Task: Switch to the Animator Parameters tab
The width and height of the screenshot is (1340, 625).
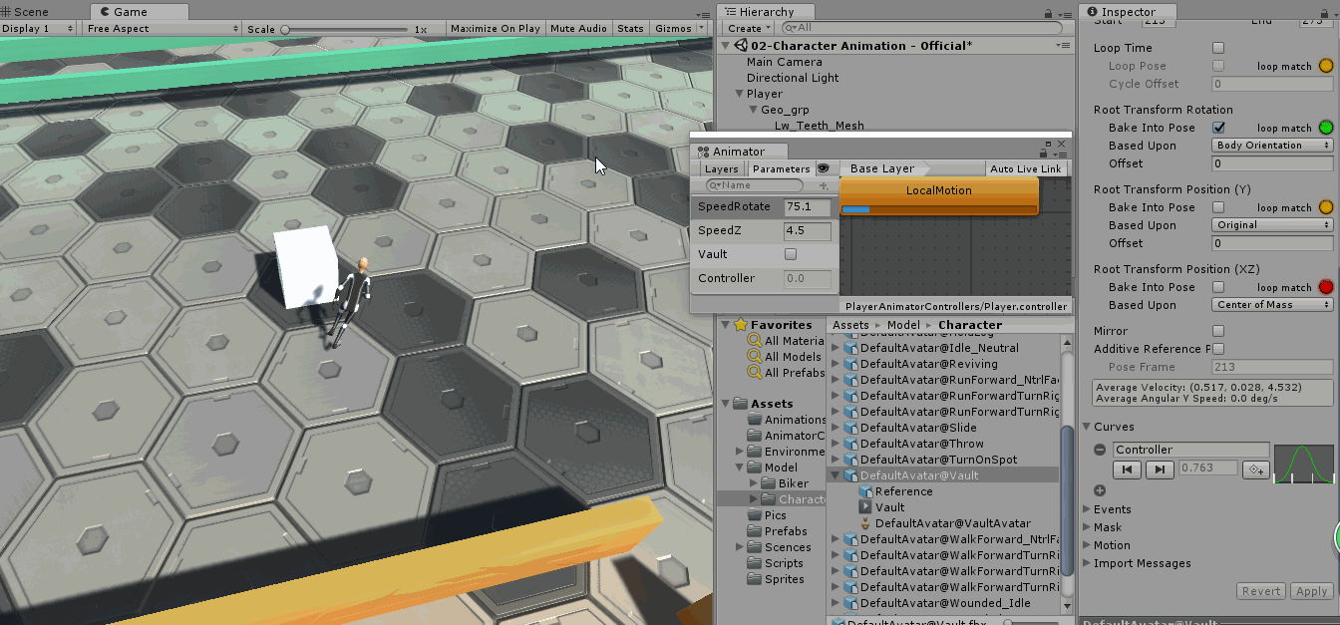Action: (x=782, y=168)
